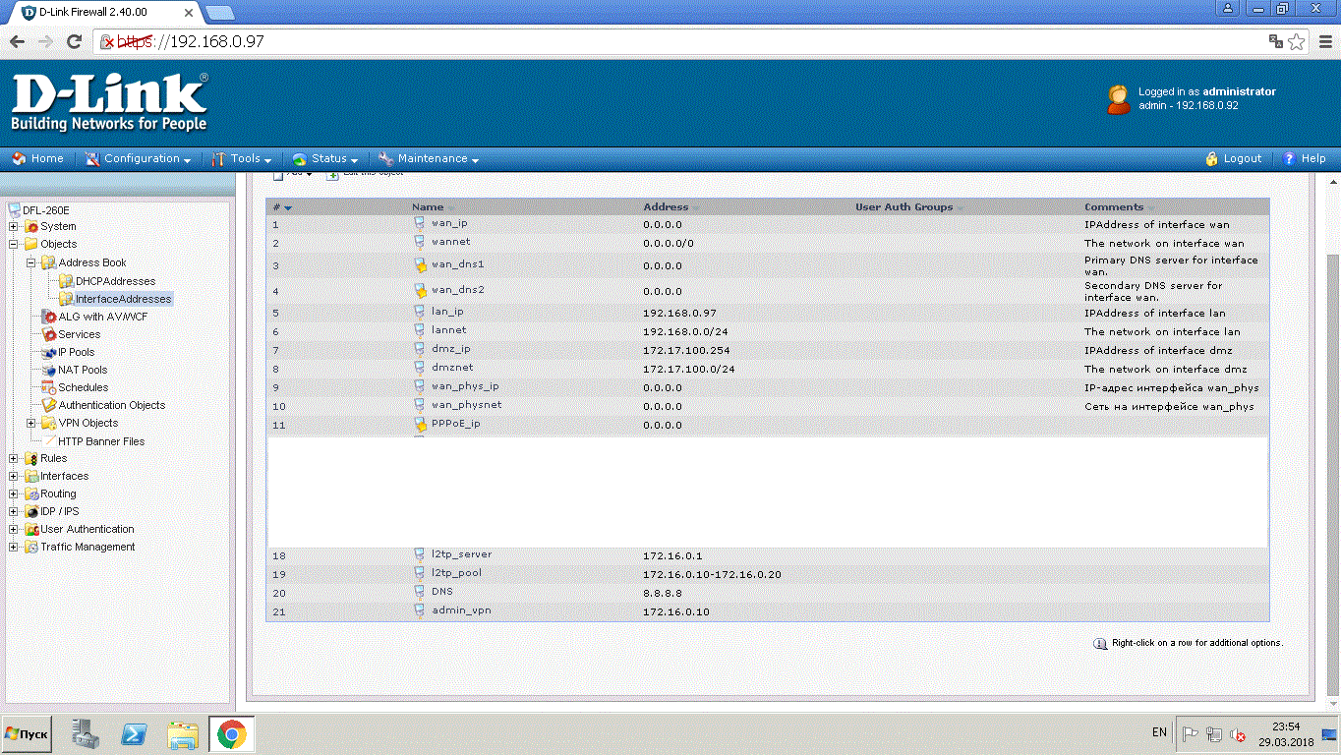The image size is (1341, 755).
Task: Click the NAT Pools icon
Action: point(49,370)
